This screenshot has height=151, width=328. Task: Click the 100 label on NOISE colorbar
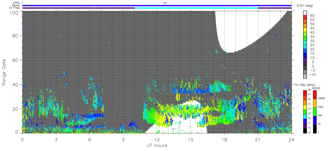point(320,115)
